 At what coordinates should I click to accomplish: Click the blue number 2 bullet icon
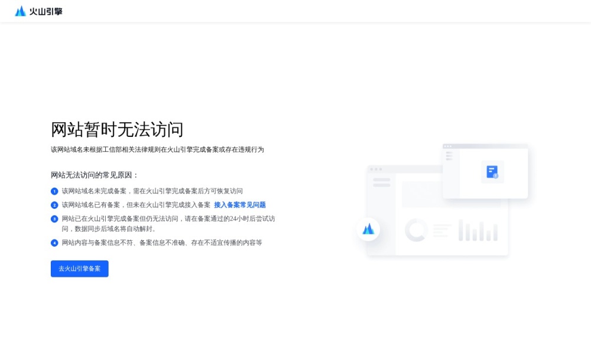pos(54,205)
